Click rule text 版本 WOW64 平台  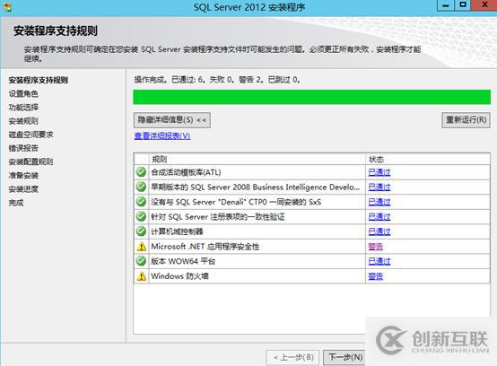click(x=183, y=261)
